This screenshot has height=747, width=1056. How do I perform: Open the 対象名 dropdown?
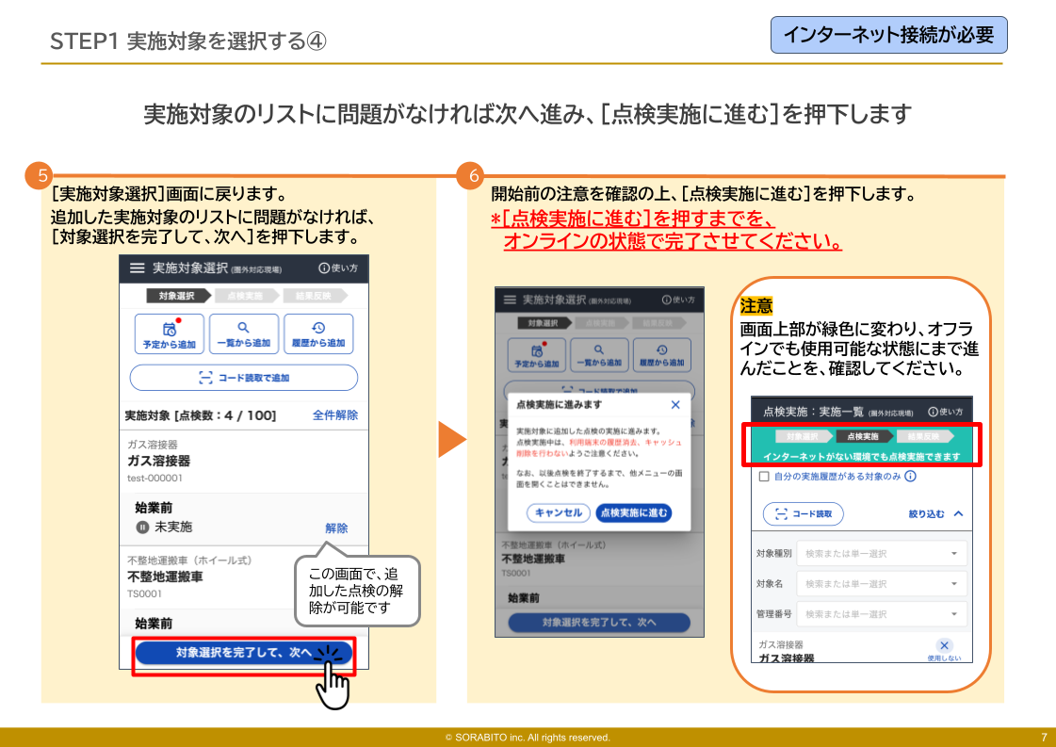(881, 584)
